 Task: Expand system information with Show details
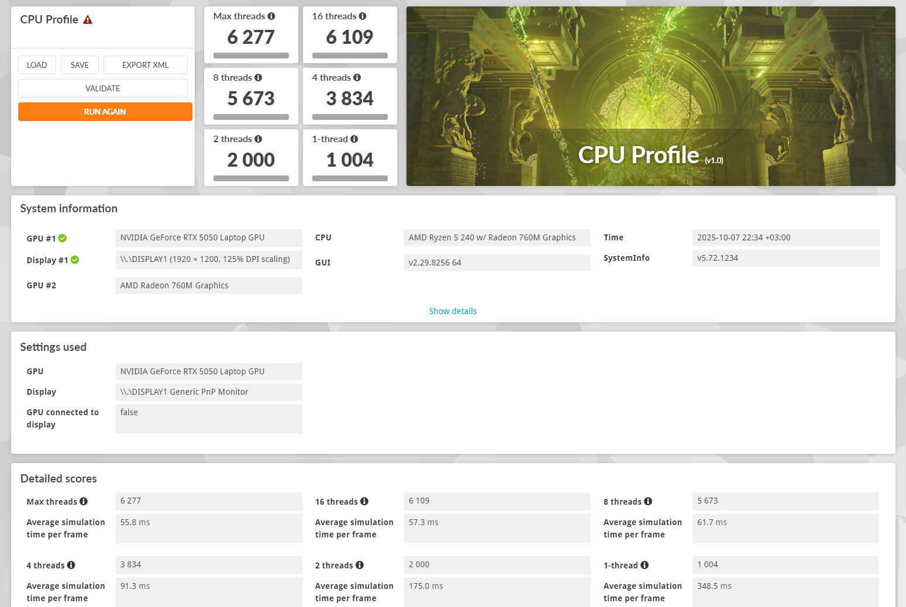453,311
